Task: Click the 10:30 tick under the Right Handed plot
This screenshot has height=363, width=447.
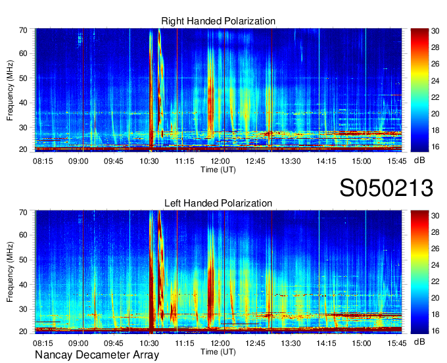Action: tap(149, 161)
